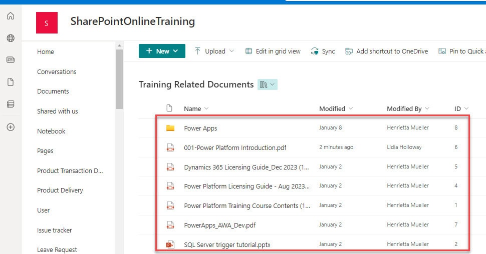Click PDF icon for Dynamics 365 Licensing Guide
The height and width of the screenshot is (254, 486).
click(x=170, y=167)
